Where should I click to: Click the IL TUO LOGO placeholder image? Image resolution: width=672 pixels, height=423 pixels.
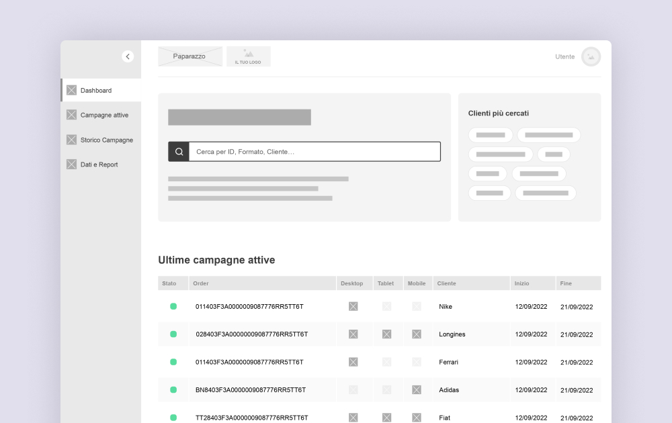tap(248, 56)
